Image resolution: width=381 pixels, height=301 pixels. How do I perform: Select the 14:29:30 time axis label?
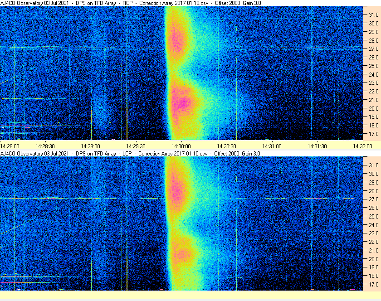click(136, 146)
